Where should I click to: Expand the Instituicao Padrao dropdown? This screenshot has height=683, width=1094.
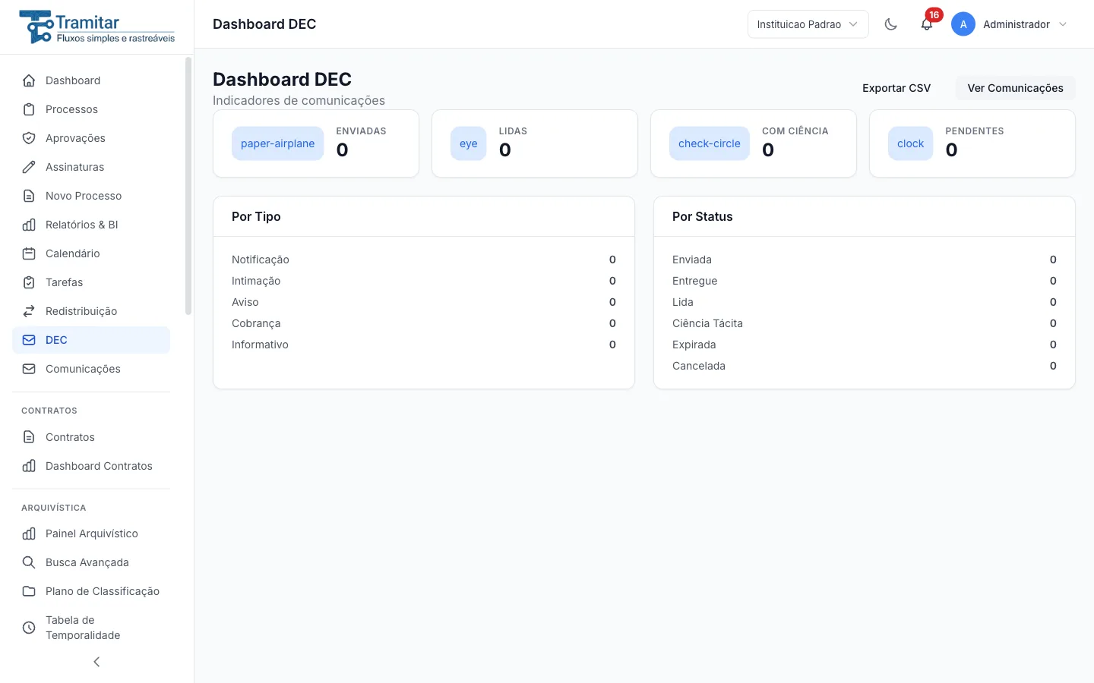[808, 24]
